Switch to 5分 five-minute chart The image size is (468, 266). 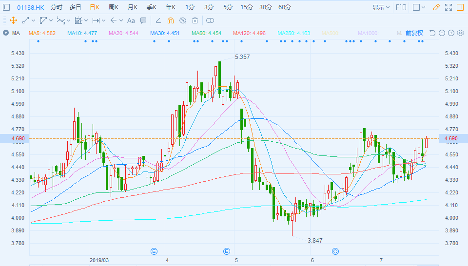pyautogui.click(x=228, y=7)
